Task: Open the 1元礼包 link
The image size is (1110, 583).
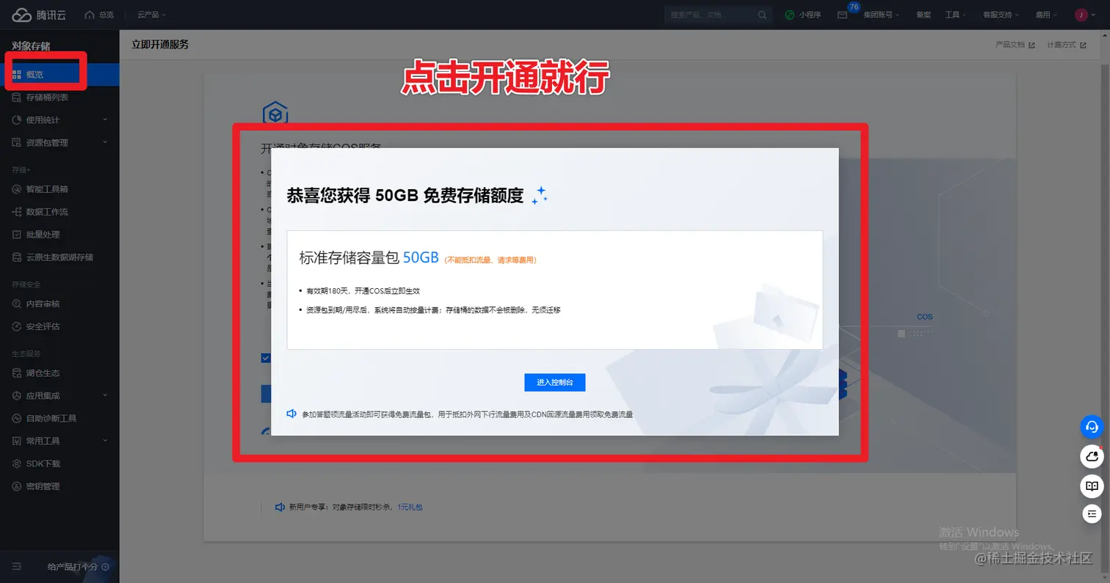Action: click(x=410, y=507)
